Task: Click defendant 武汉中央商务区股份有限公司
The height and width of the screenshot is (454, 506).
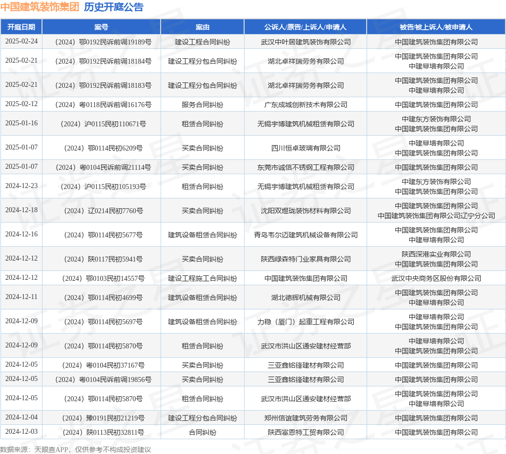Action: [436, 279]
